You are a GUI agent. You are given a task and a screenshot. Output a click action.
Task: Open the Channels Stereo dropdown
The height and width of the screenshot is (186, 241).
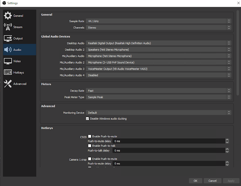(x=159, y=27)
